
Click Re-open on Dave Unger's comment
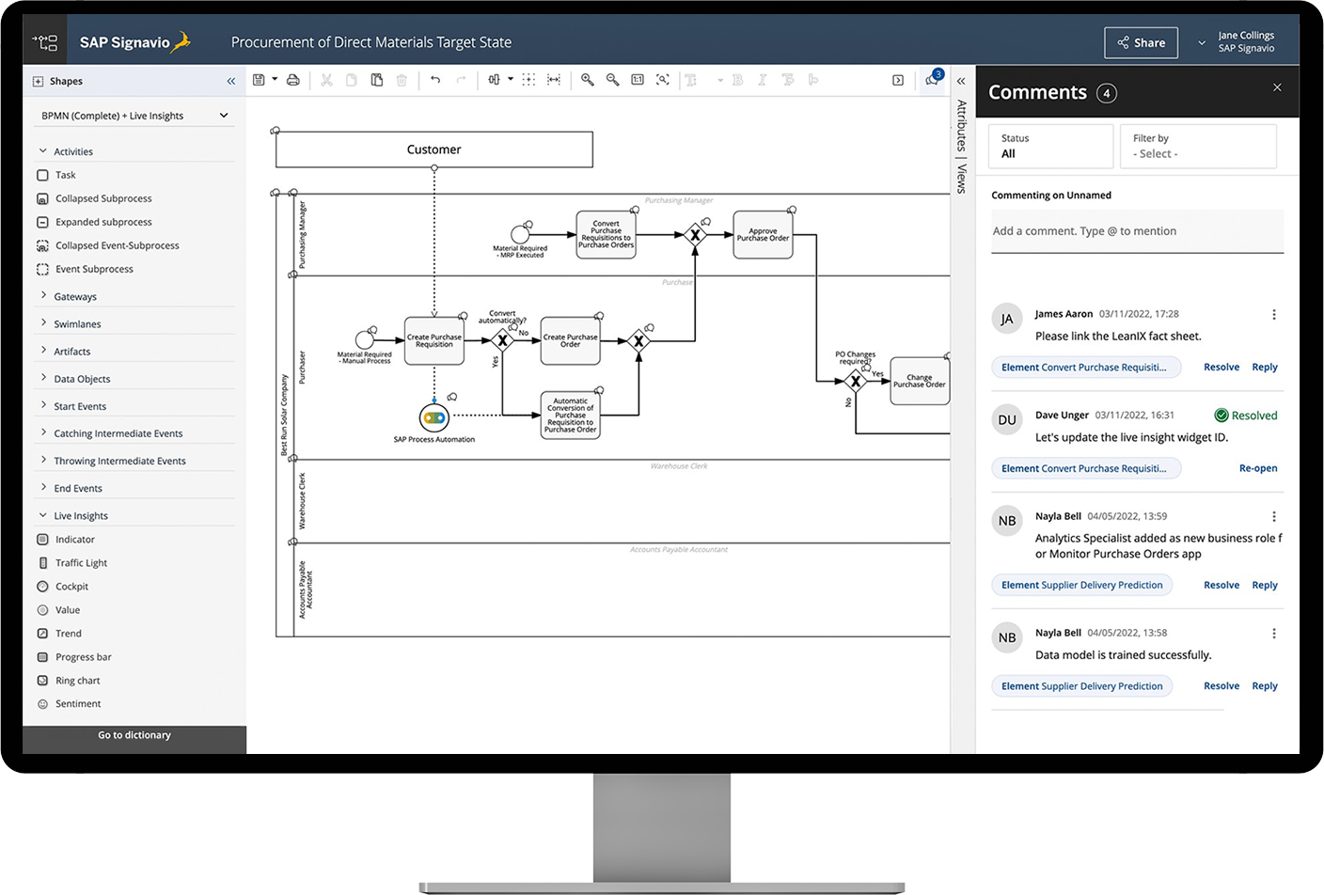(1257, 468)
